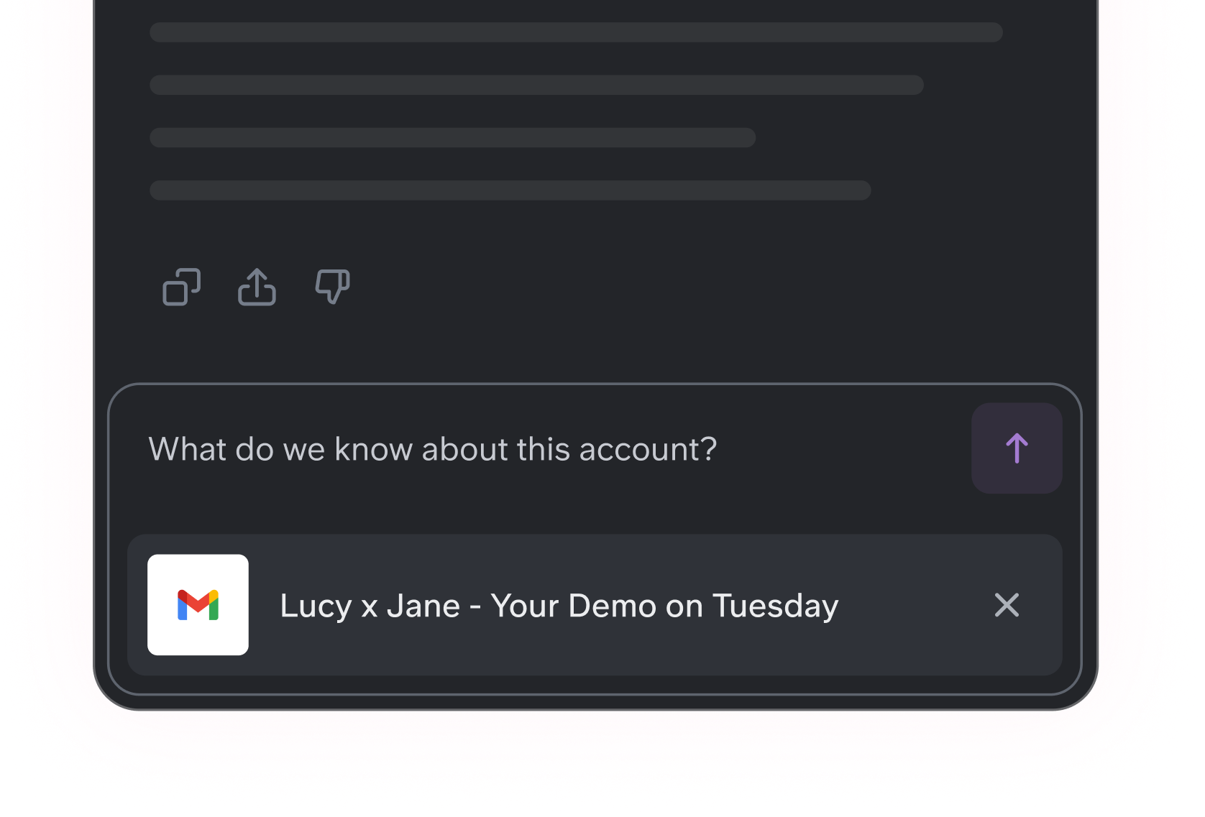Screen dimensions: 1205x817
Task: Select the shortest placeholder response line
Action: [452, 138]
